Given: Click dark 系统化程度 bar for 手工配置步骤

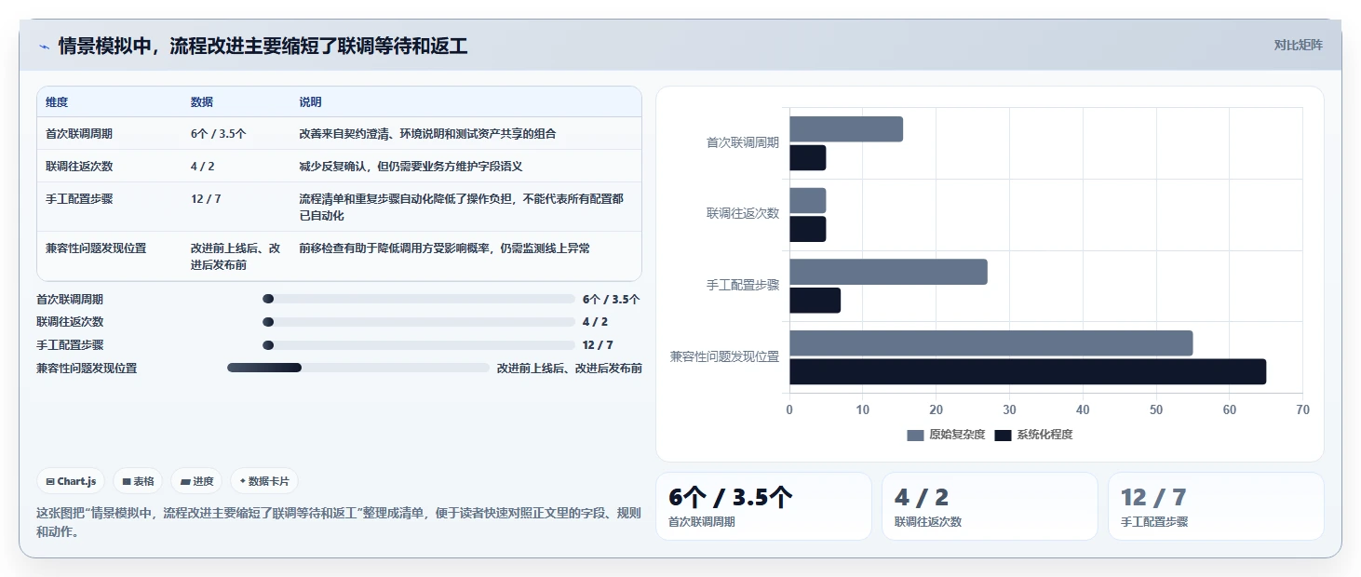Looking at the screenshot, I should (x=815, y=301).
